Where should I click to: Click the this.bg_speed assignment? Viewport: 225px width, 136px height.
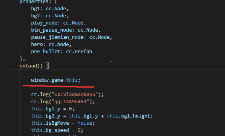pyautogui.click(x=57, y=130)
